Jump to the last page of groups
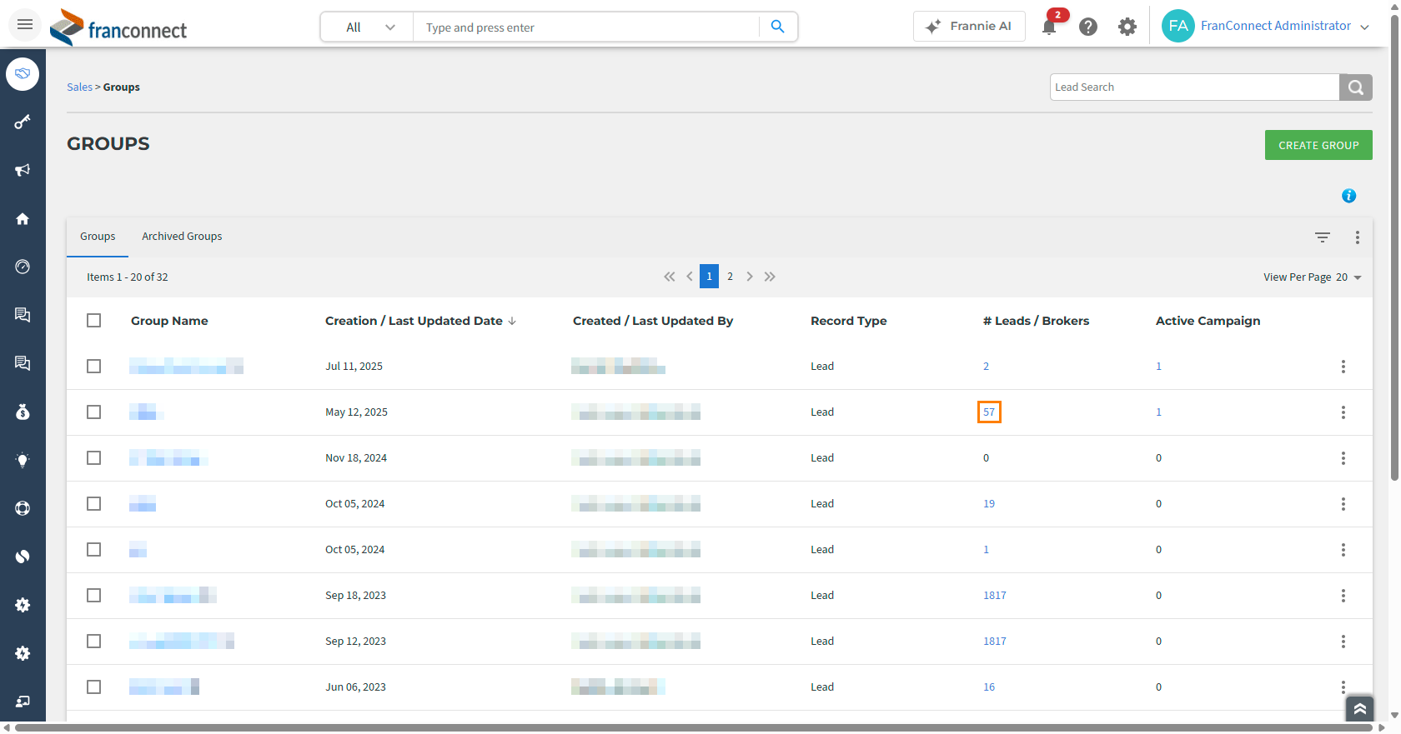This screenshot has height=734, width=1401. tap(770, 277)
